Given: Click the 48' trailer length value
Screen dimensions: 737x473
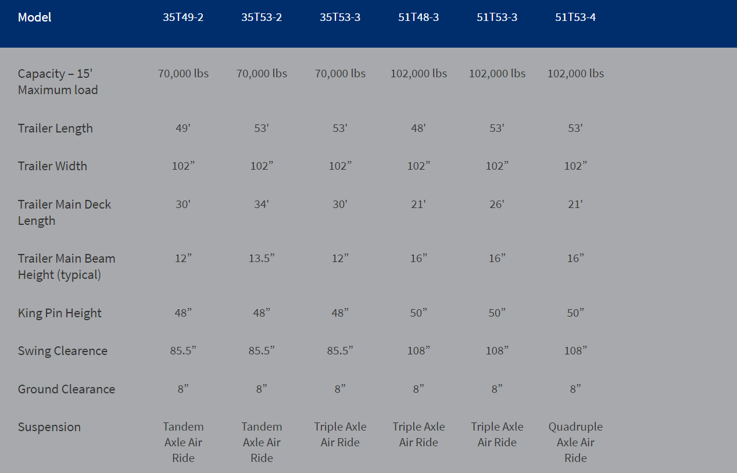Looking at the screenshot, I should [418, 128].
